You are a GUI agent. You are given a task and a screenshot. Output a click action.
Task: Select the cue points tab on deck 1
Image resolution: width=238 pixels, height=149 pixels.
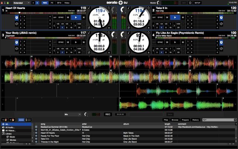tap(17, 18)
